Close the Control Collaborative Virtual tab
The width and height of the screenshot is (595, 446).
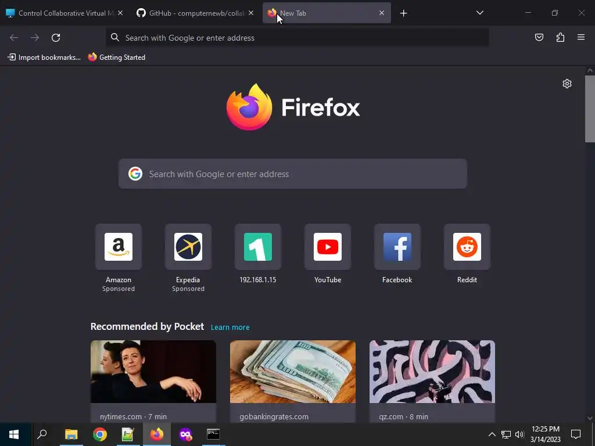[x=120, y=13]
